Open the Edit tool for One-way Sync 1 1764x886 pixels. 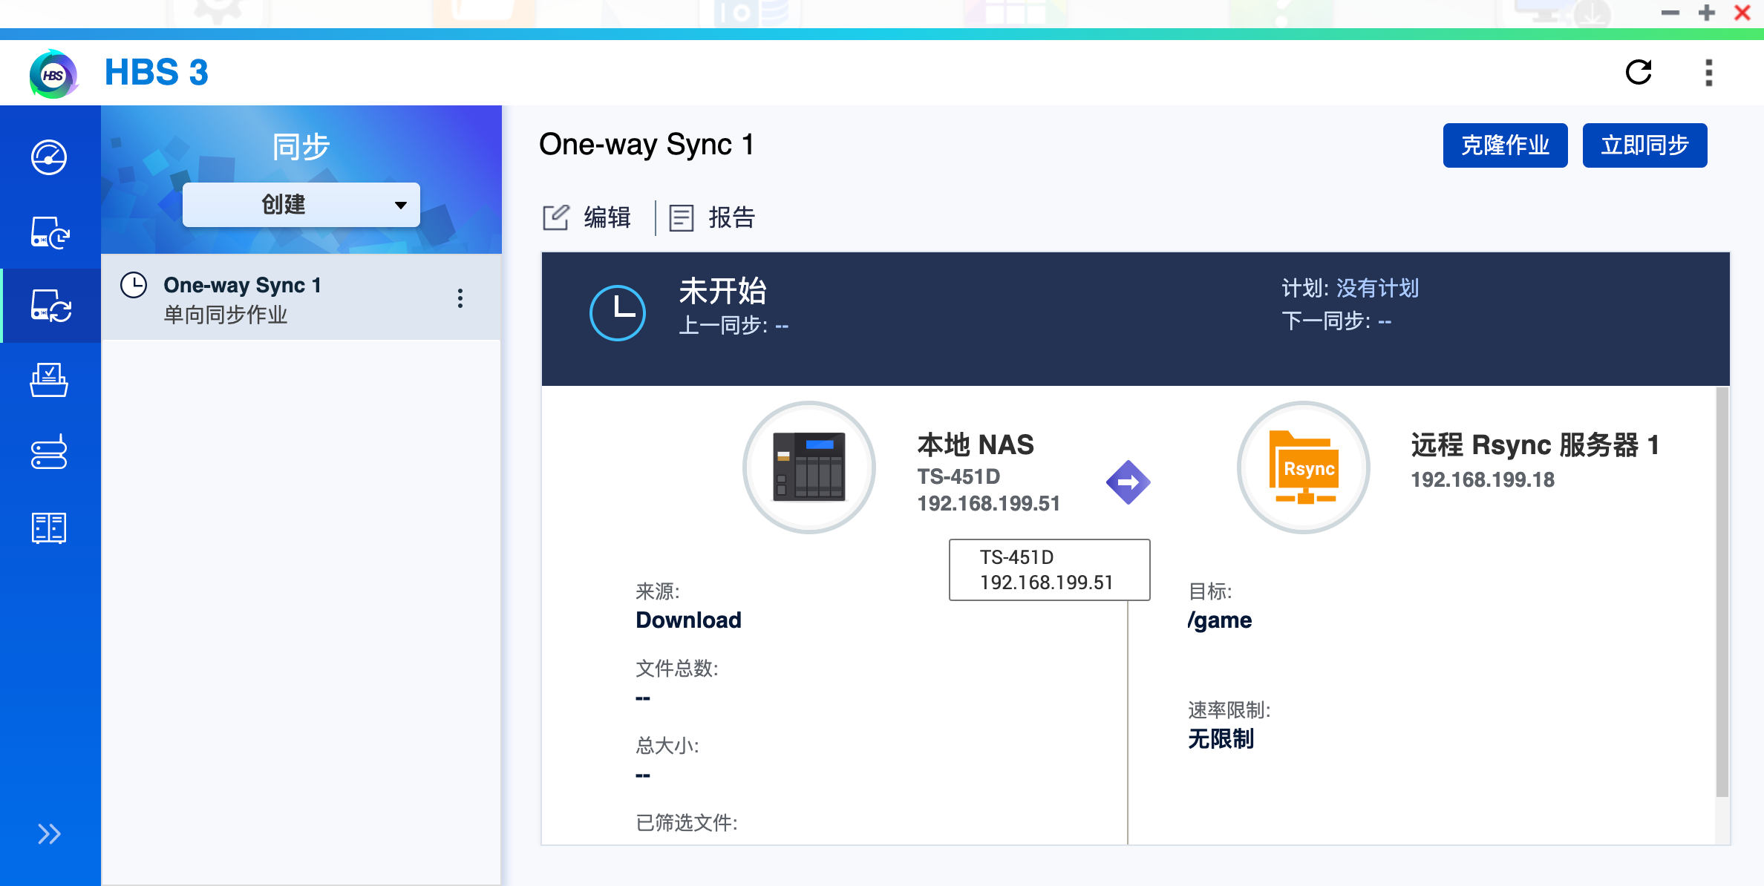[x=587, y=217]
